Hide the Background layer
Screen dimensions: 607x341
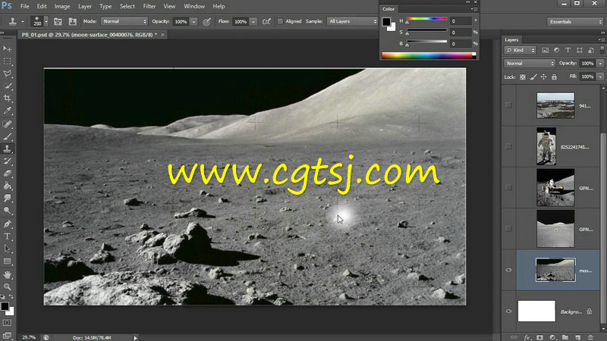[x=508, y=311]
